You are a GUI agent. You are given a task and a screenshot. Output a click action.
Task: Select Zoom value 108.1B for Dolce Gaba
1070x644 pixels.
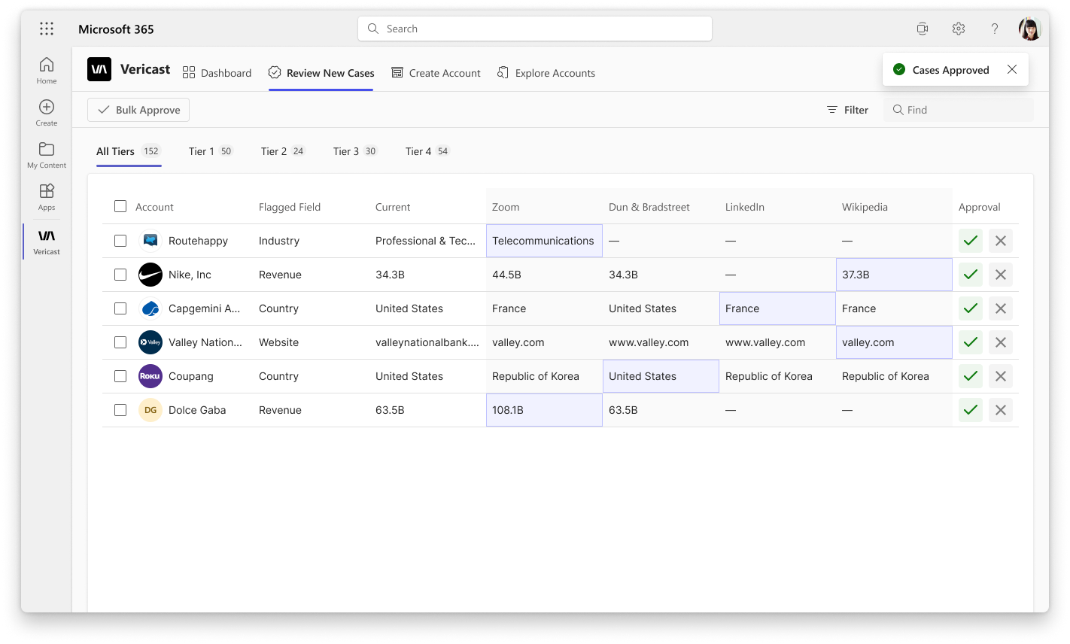(544, 410)
